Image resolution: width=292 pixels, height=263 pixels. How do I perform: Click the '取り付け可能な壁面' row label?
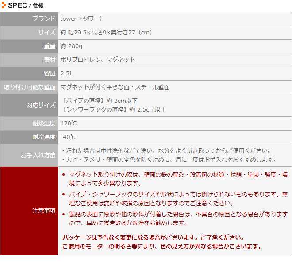(30, 87)
